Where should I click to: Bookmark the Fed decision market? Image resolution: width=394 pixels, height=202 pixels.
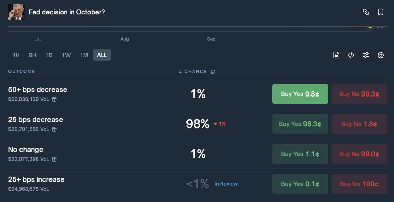point(381,12)
